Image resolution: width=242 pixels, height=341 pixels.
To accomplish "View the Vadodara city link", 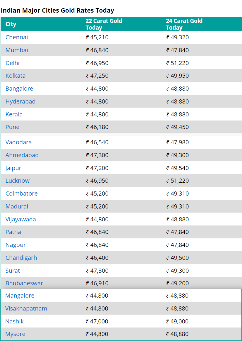I will pyautogui.click(x=18, y=142).
